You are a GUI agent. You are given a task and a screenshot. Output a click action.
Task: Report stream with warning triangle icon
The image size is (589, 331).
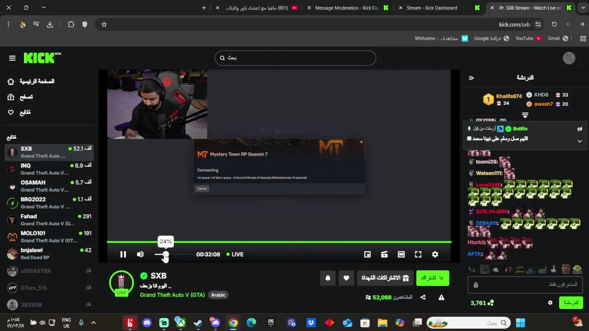441,297
